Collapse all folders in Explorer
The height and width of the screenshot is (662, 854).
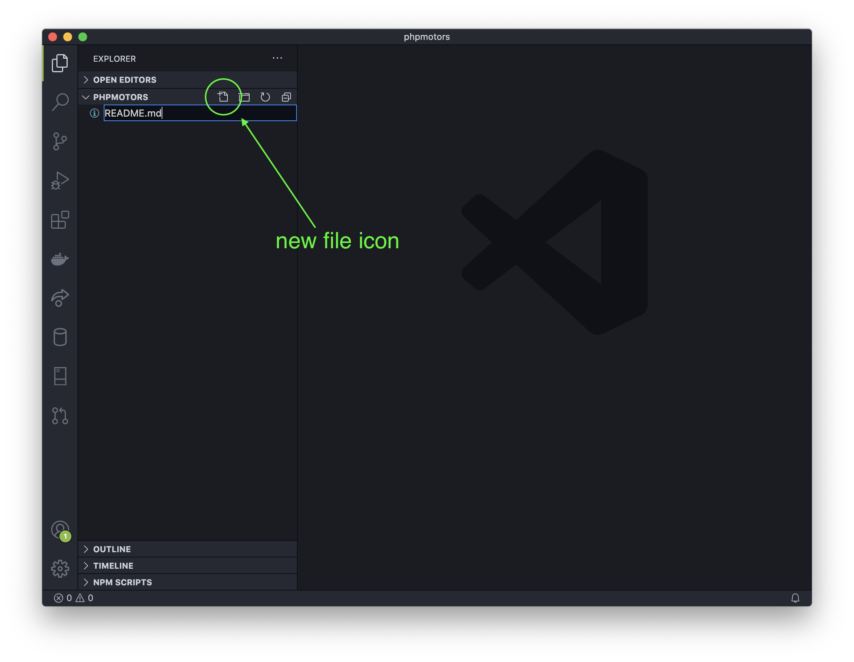tap(286, 97)
